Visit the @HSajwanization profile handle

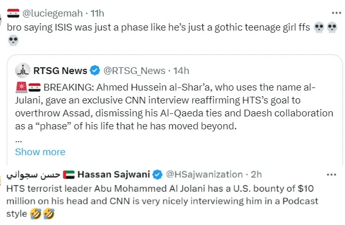click(x=203, y=174)
